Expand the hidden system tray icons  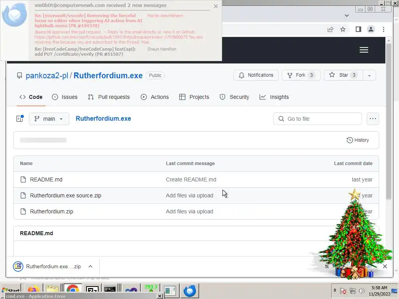pyautogui.click(x=335, y=290)
